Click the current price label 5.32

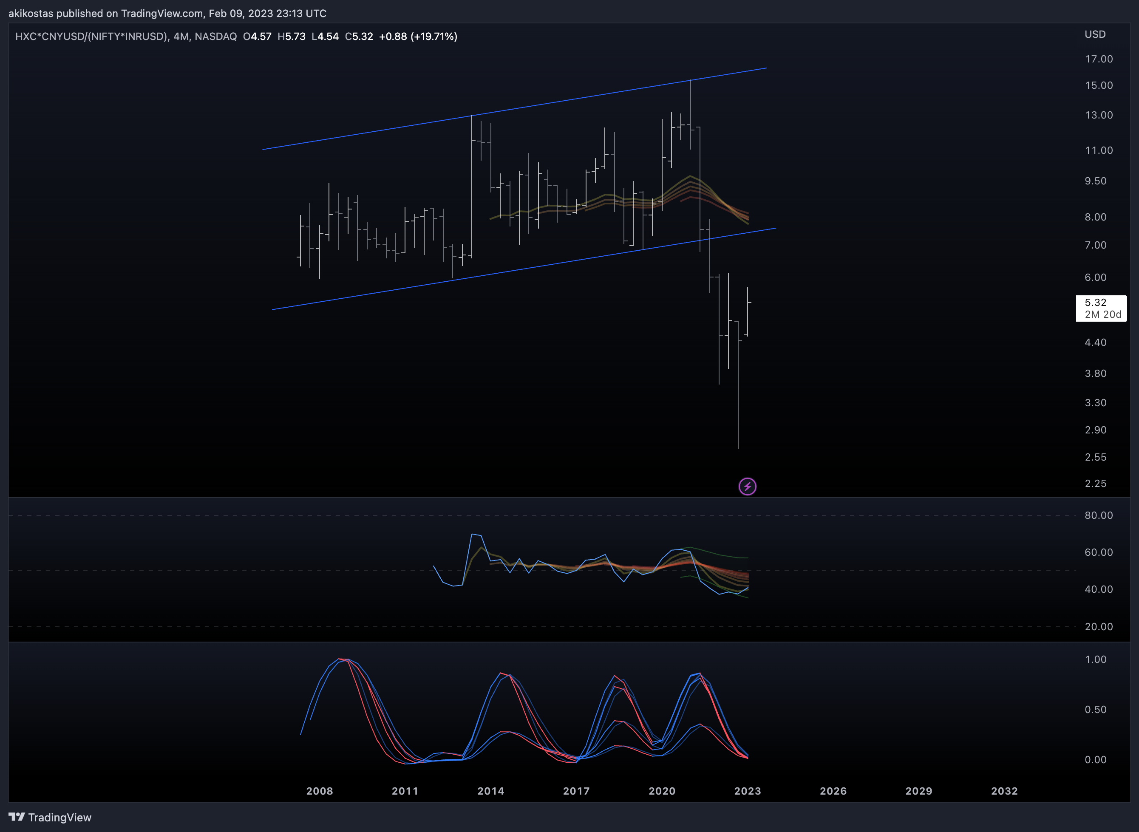click(x=1095, y=302)
